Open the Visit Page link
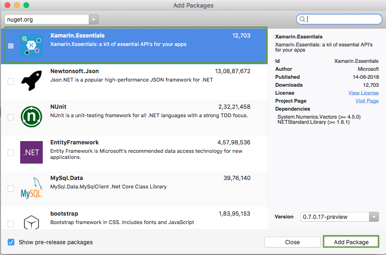The image size is (386, 255). point(367,101)
